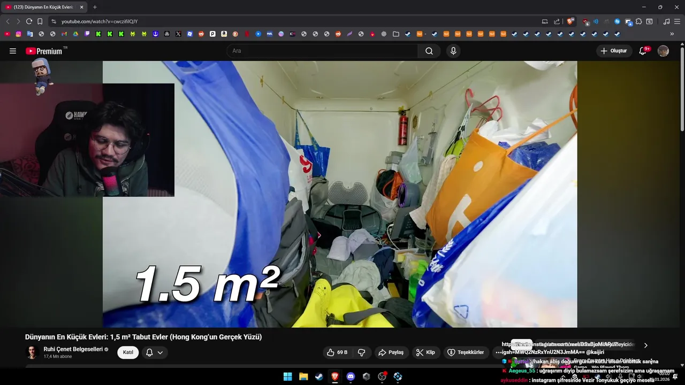This screenshot has width=685, height=385.
Task: Open Teşekkürler super thanks button
Action: 466,352
